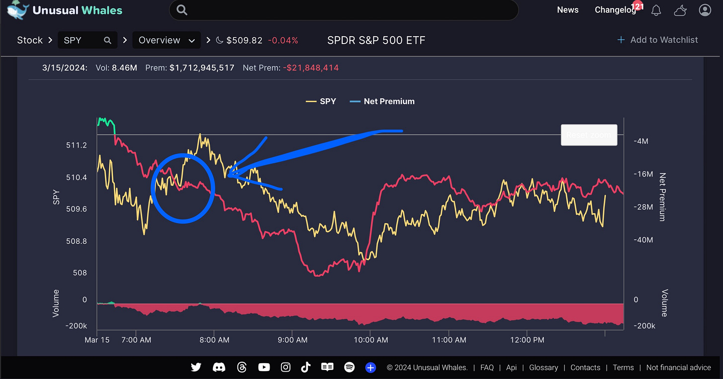Click the 3/15/2024 date label
Screen dimensions: 723x379
pos(65,67)
